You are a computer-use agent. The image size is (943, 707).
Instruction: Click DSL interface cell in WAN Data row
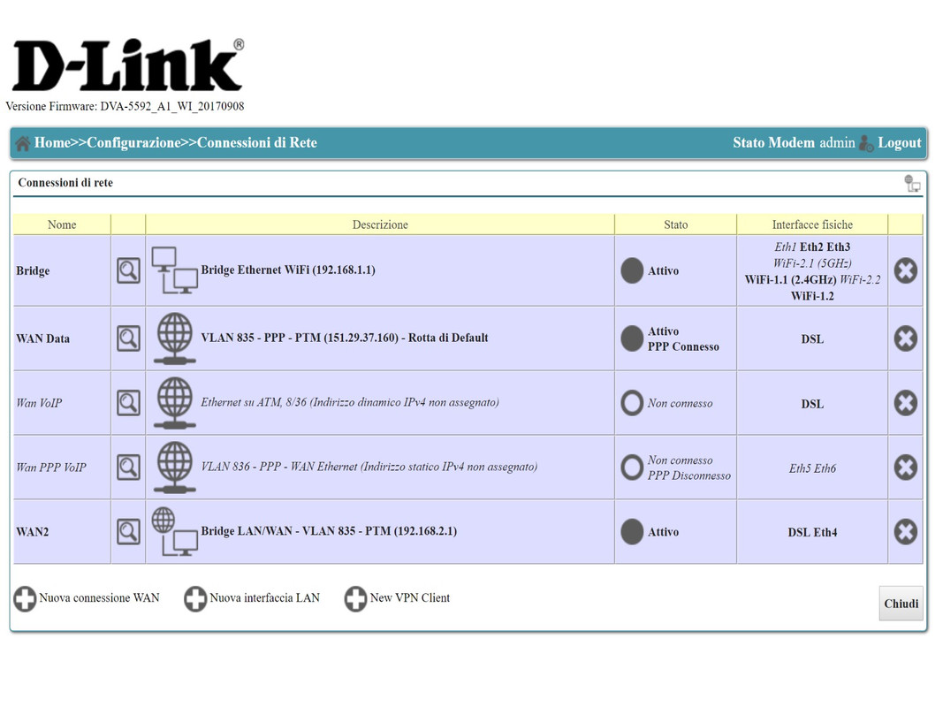click(x=812, y=339)
